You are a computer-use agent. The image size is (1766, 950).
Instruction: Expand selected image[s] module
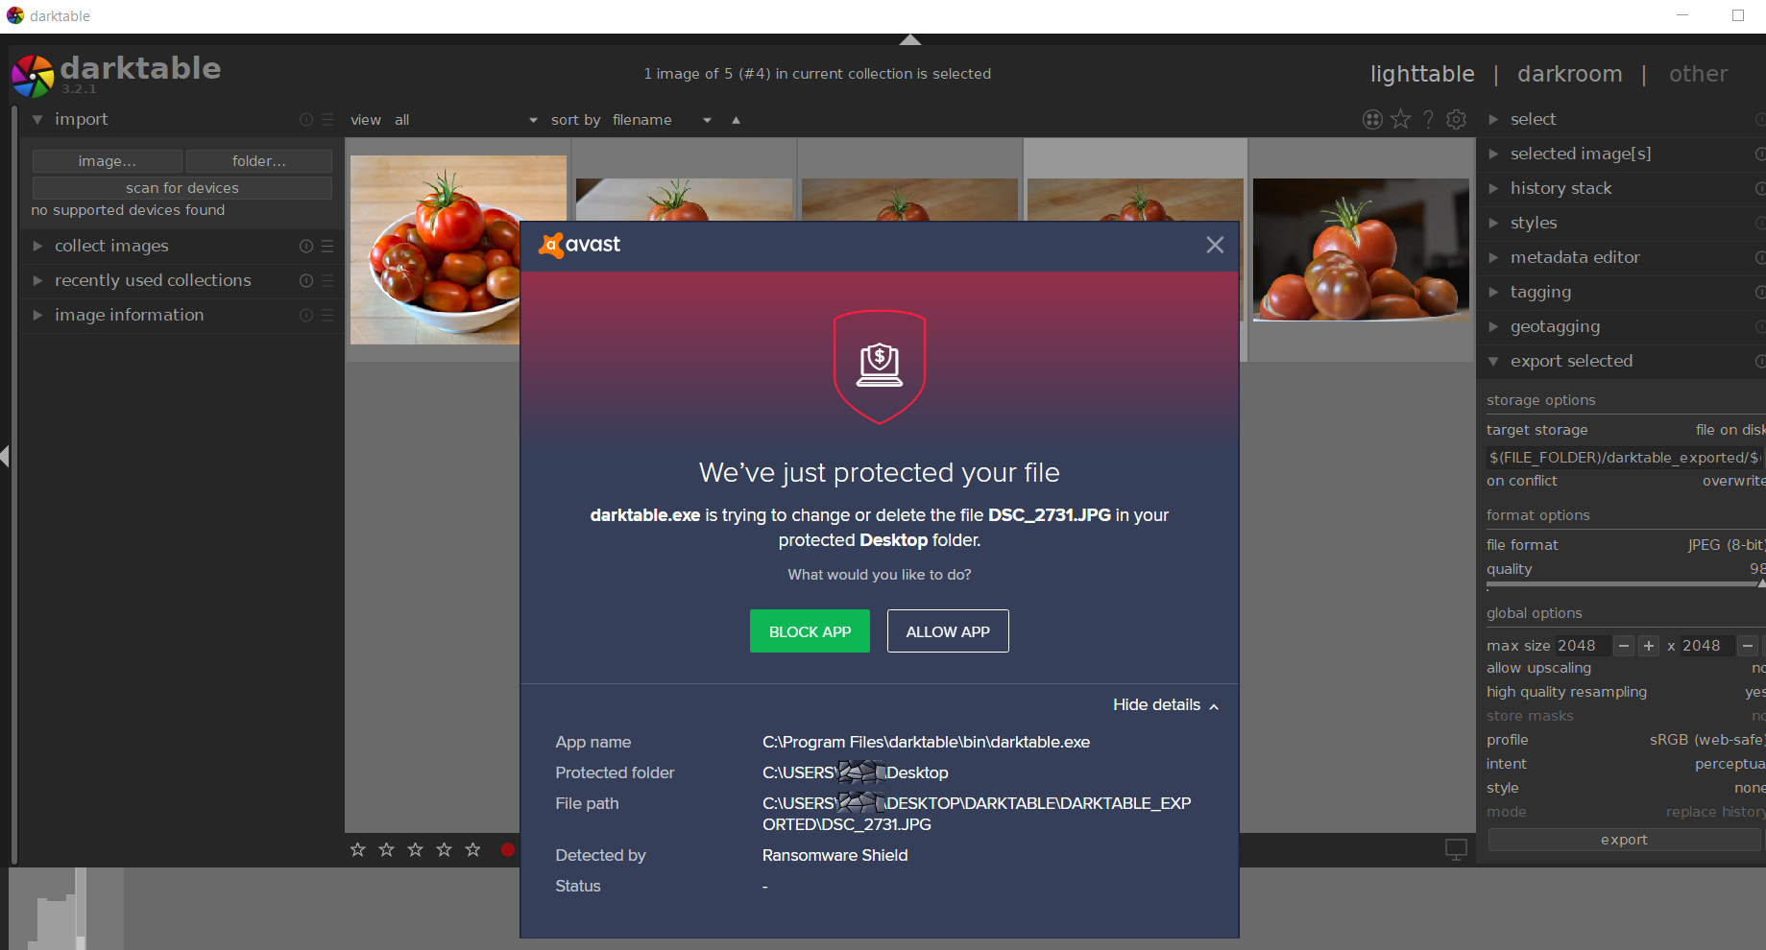[x=1493, y=154]
